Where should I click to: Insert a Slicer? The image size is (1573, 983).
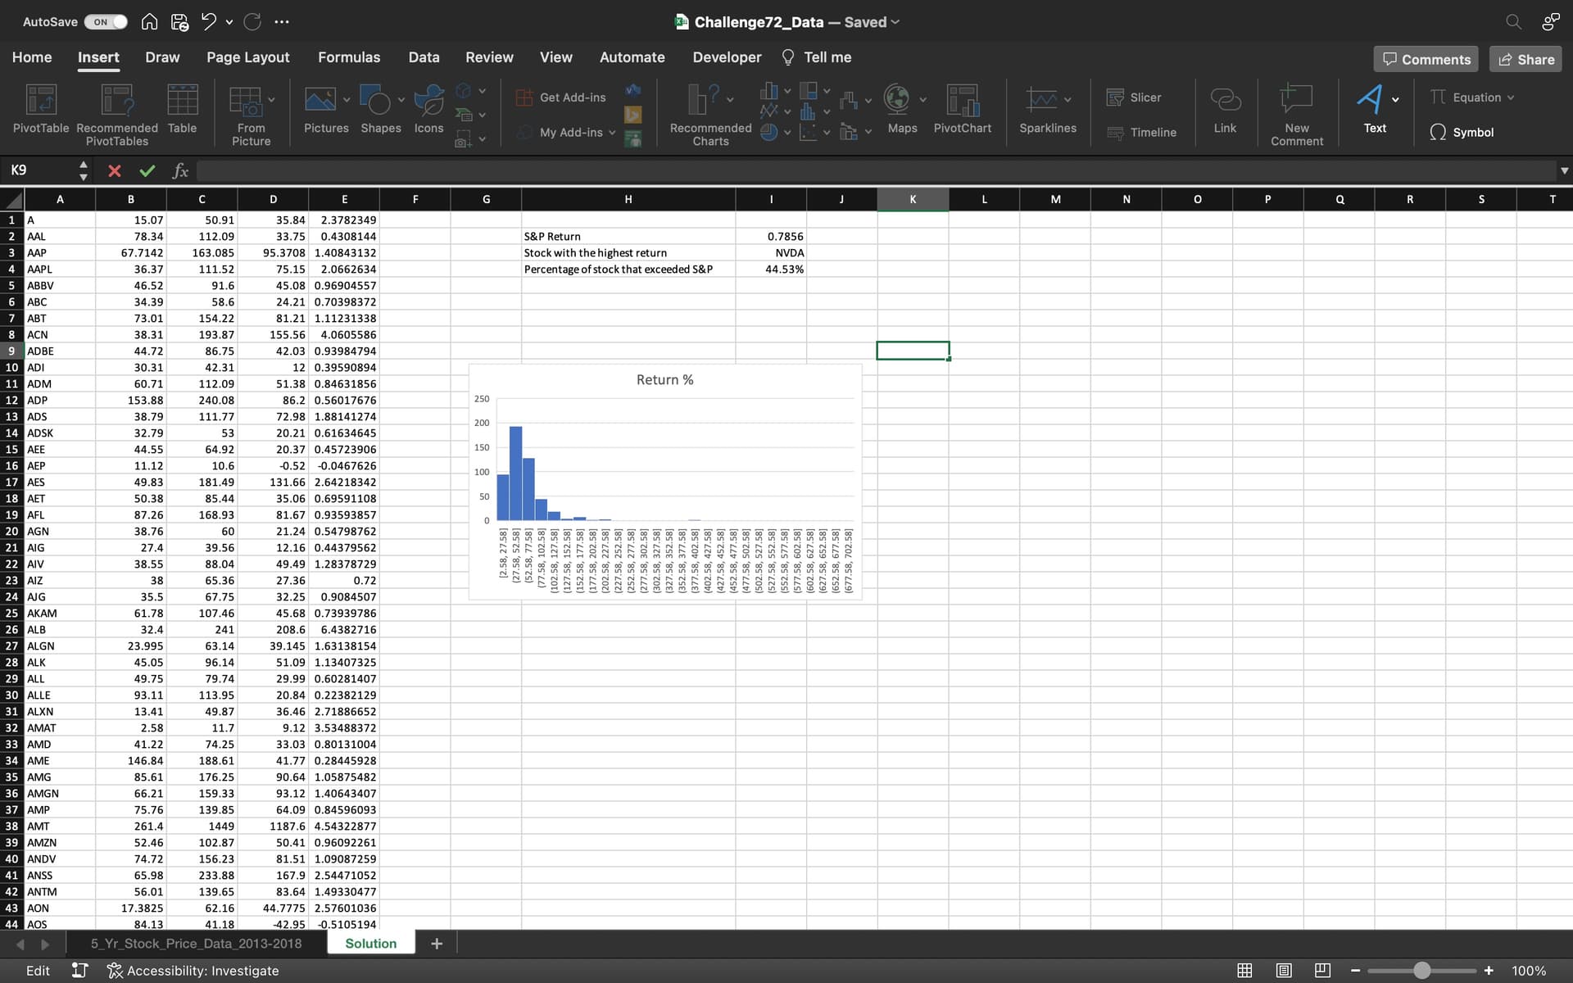[x=1134, y=97]
